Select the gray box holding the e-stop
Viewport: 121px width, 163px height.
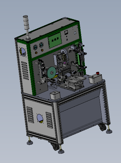pyautogui.click(x=96, y=79)
